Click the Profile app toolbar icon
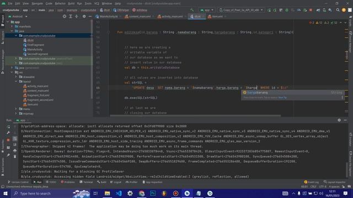 pyautogui.click(x=299, y=10)
